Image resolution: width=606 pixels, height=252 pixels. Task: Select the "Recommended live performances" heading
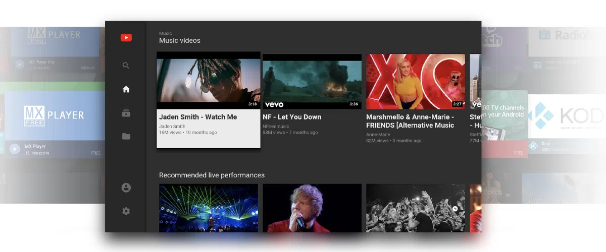pyautogui.click(x=212, y=175)
